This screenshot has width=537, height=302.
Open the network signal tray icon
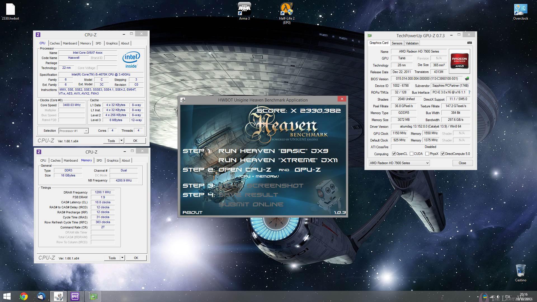pyautogui.click(x=491, y=297)
